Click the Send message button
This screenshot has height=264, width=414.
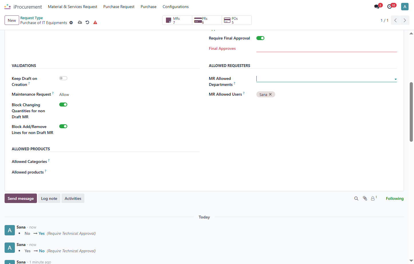[x=21, y=198]
